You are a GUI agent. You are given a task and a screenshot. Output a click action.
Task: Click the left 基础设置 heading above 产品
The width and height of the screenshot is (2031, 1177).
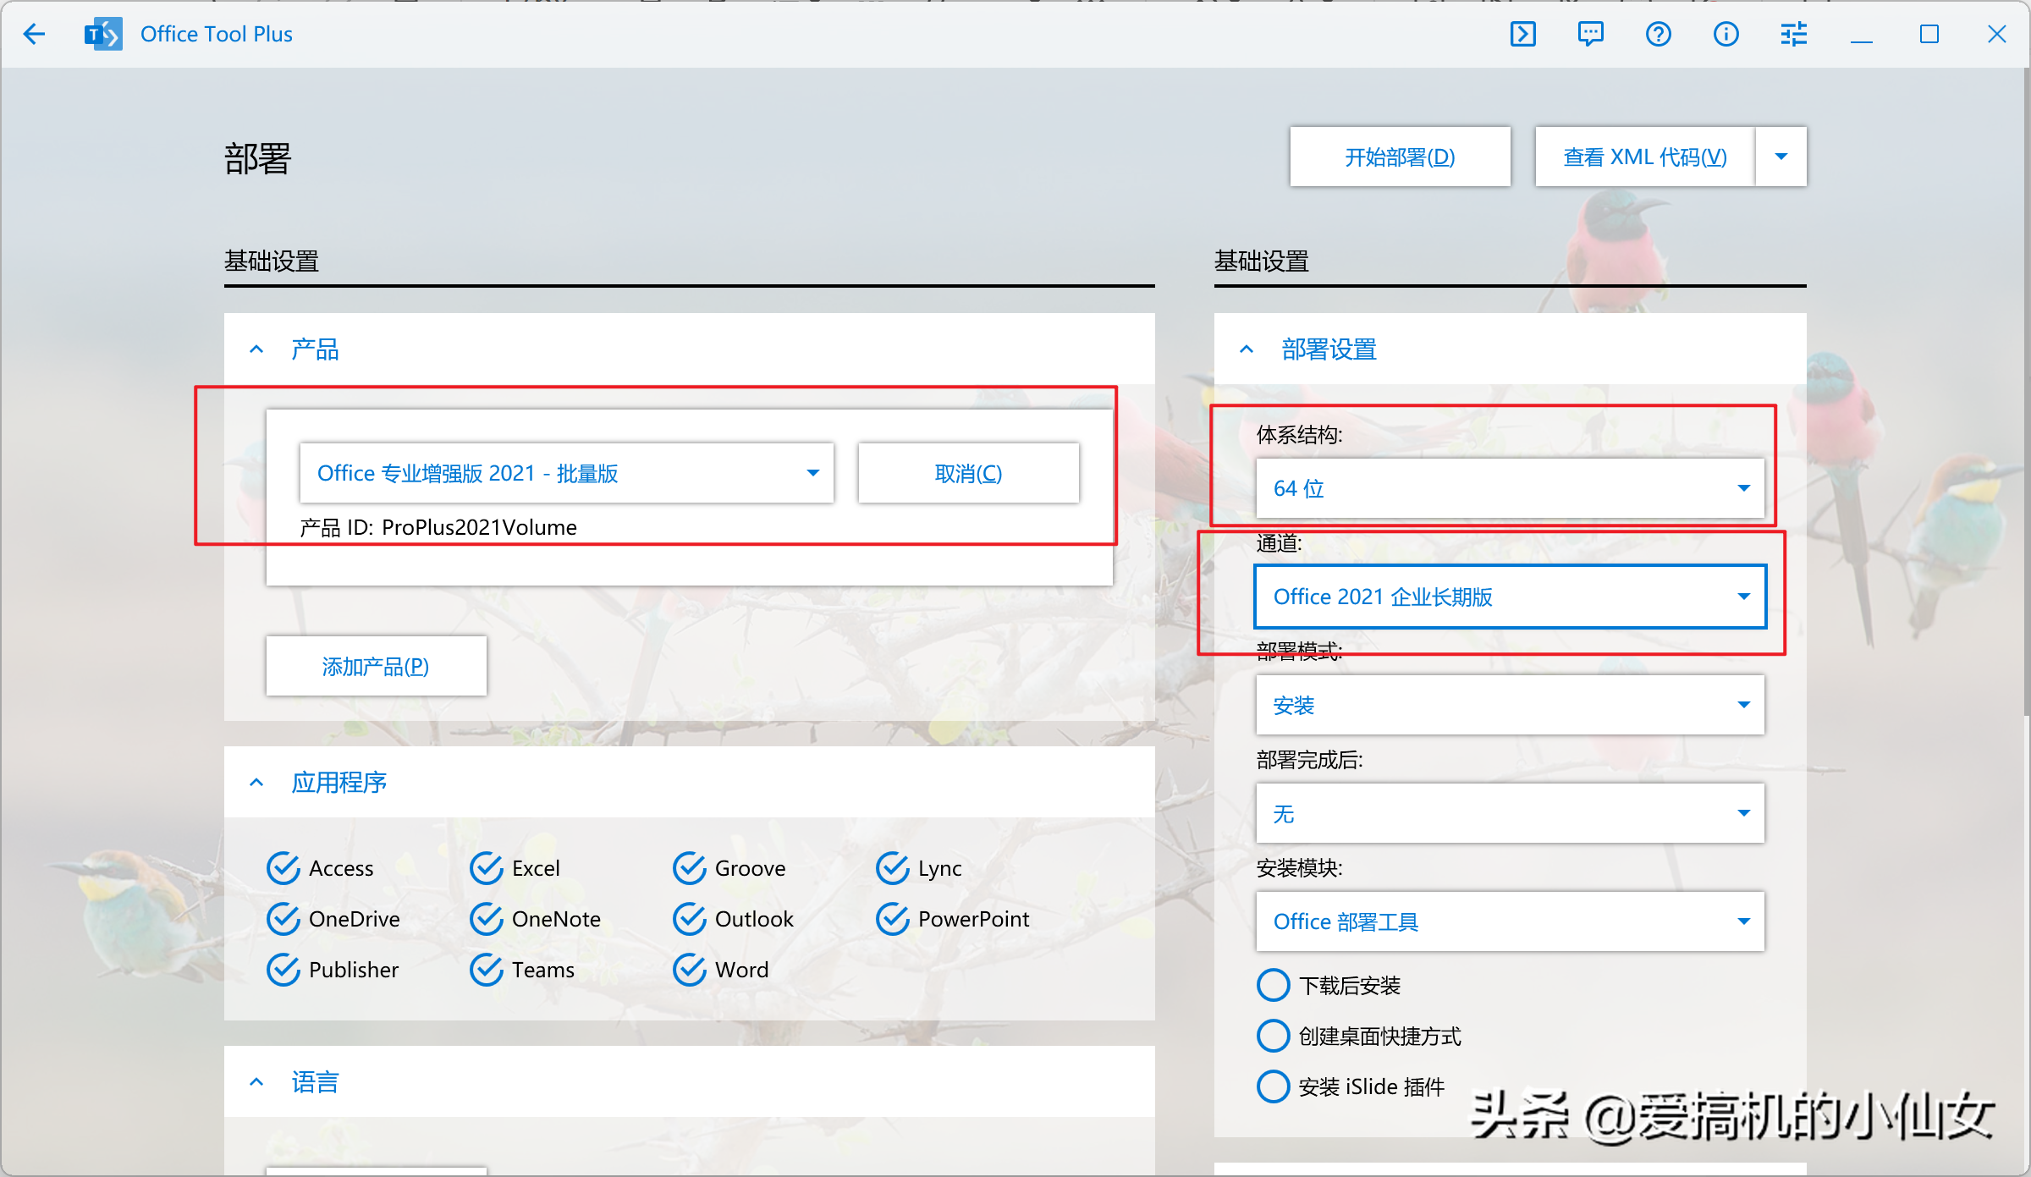(x=272, y=261)
